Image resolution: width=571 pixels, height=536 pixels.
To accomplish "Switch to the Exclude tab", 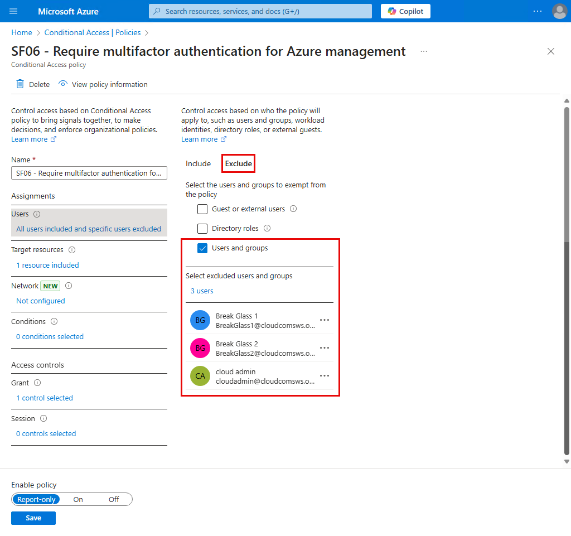I will pos(238,163).
